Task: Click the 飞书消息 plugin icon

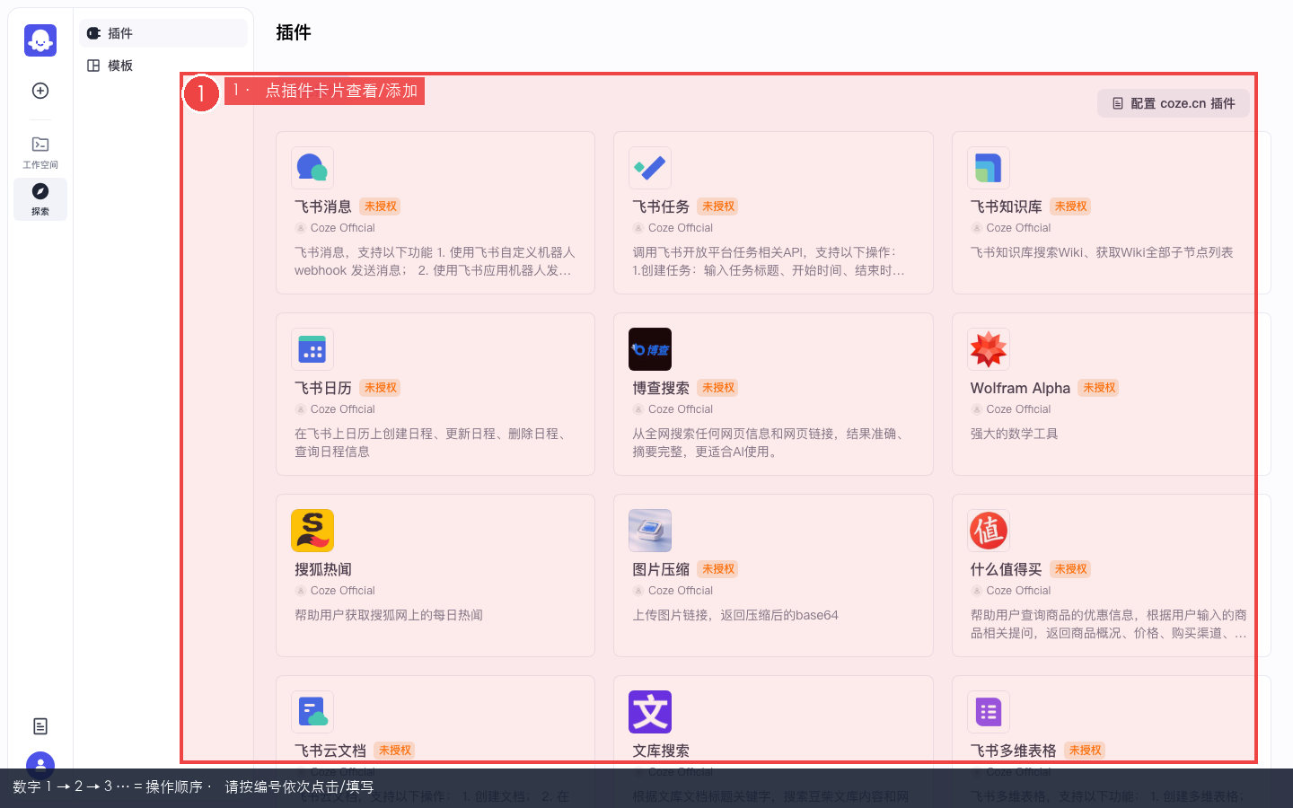Action: click(x=312, y=168)
